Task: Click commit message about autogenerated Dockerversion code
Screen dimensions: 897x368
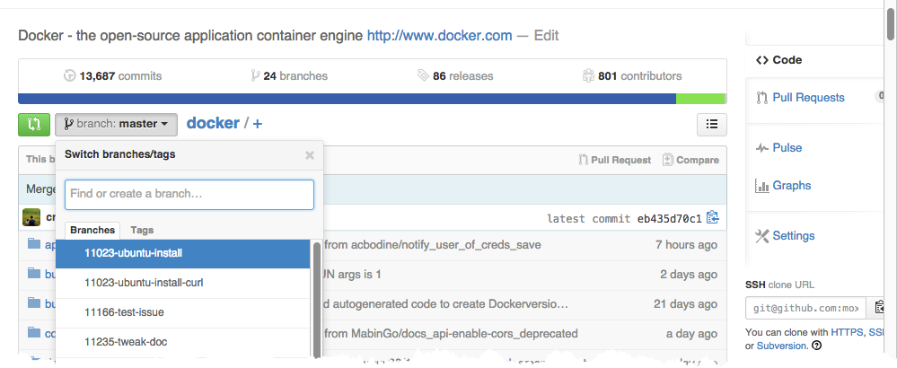Action: click(446, 304)
